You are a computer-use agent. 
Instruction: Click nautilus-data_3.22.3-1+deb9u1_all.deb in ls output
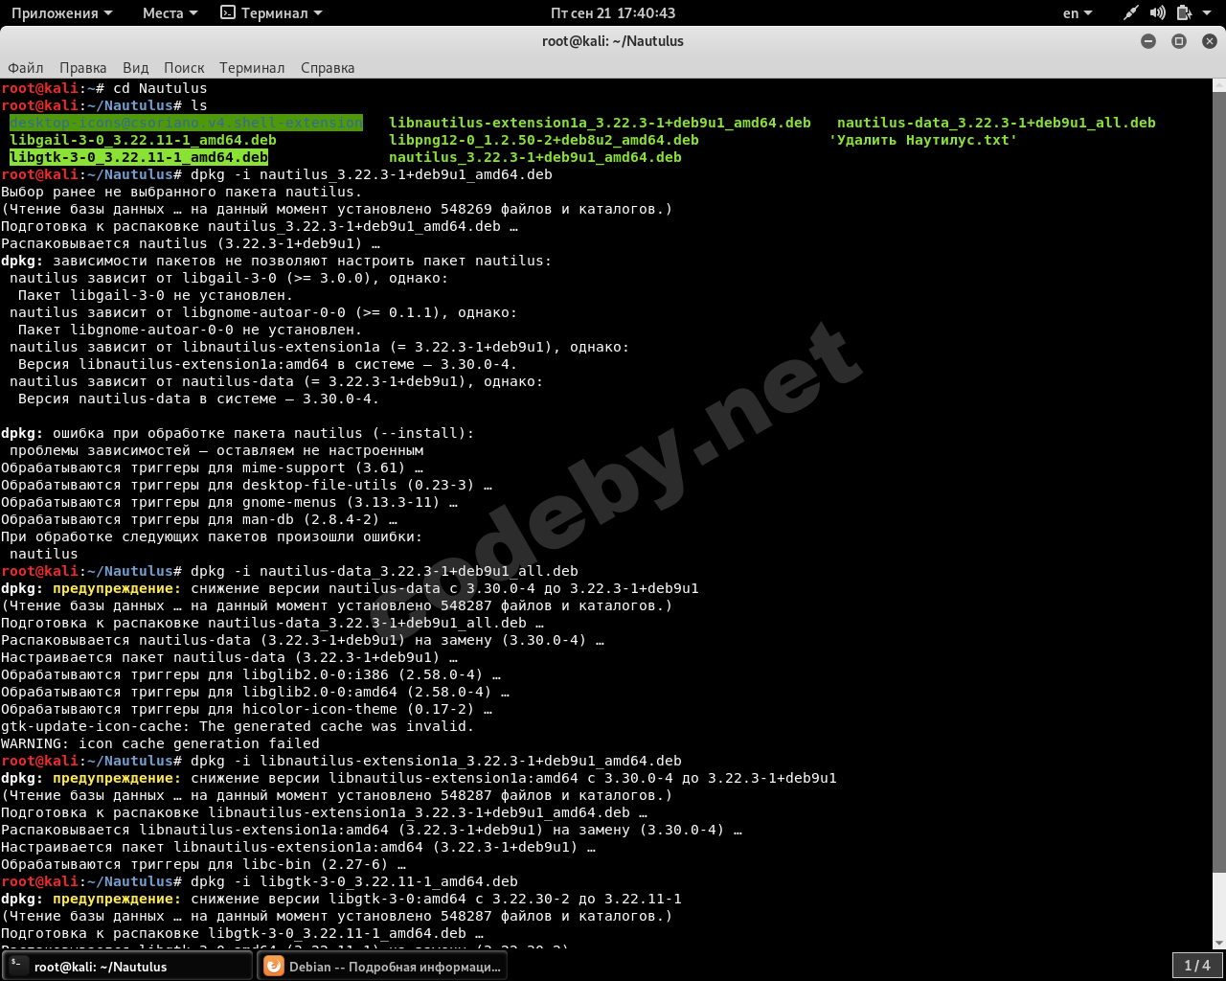[996, 123]
